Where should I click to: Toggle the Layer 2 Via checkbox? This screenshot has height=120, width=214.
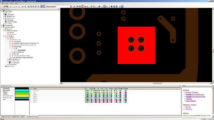click(x=102, y=94)
